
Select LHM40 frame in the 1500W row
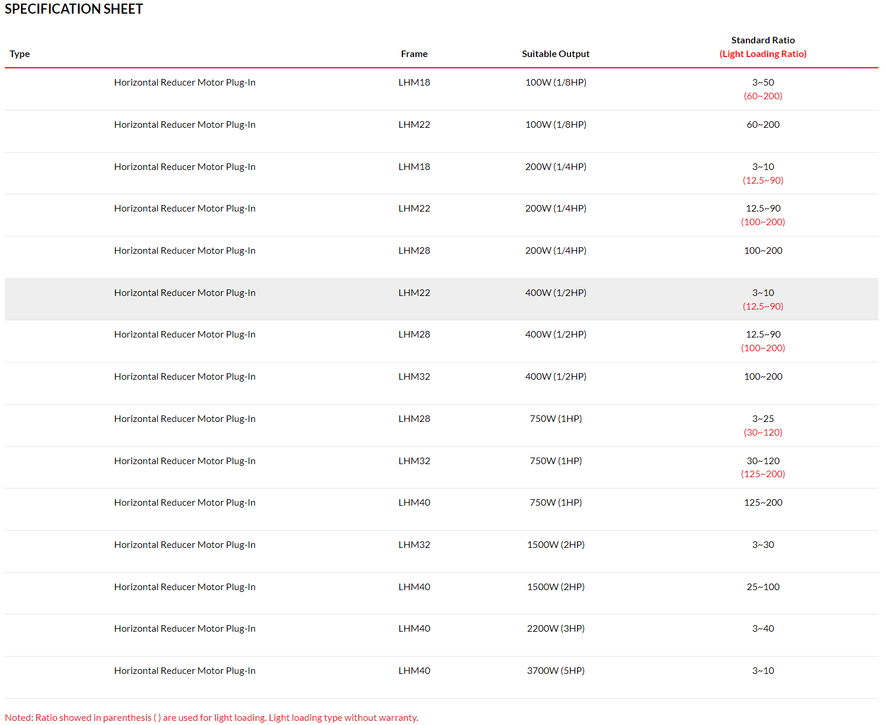pos(414,587)
